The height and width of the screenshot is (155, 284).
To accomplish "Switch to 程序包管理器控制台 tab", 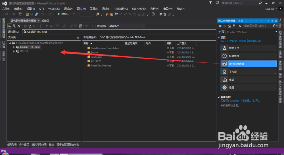I will point(68,144).
